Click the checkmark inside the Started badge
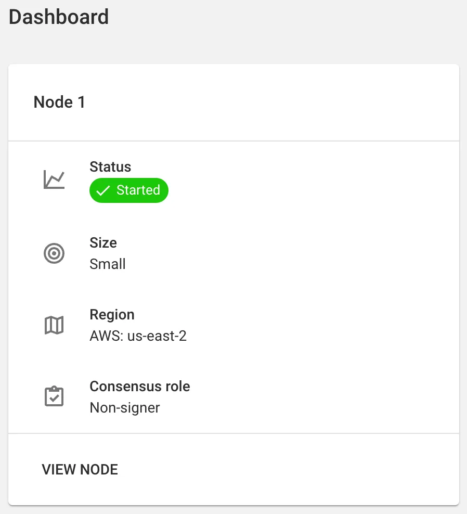 [x=103, y=190]
